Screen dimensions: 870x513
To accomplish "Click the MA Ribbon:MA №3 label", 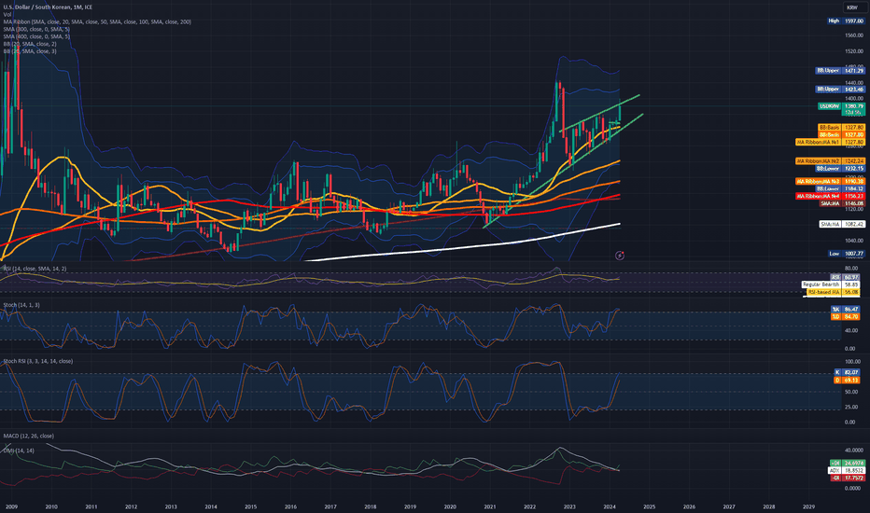I will (x=830, y=181).
